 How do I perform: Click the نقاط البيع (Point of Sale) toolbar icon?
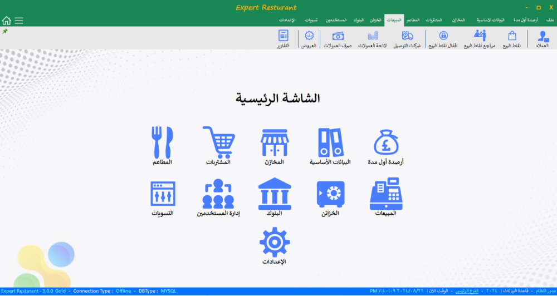511,38
